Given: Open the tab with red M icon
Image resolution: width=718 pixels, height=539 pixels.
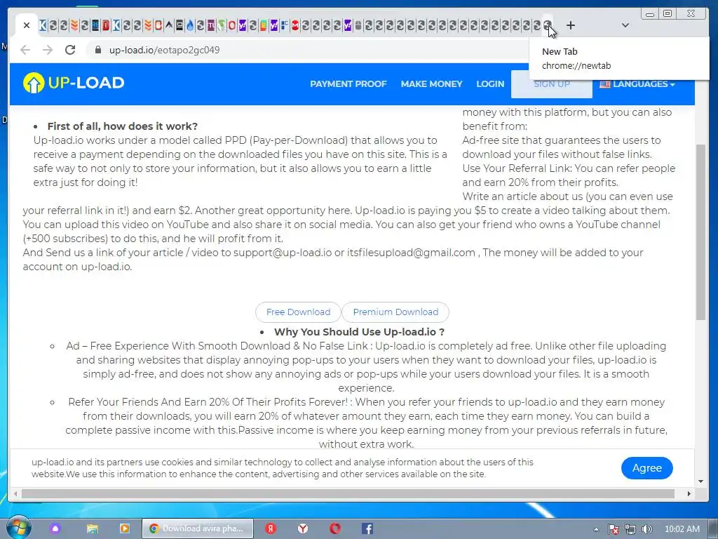Looking at the screenshot, I should coord(295,25).
